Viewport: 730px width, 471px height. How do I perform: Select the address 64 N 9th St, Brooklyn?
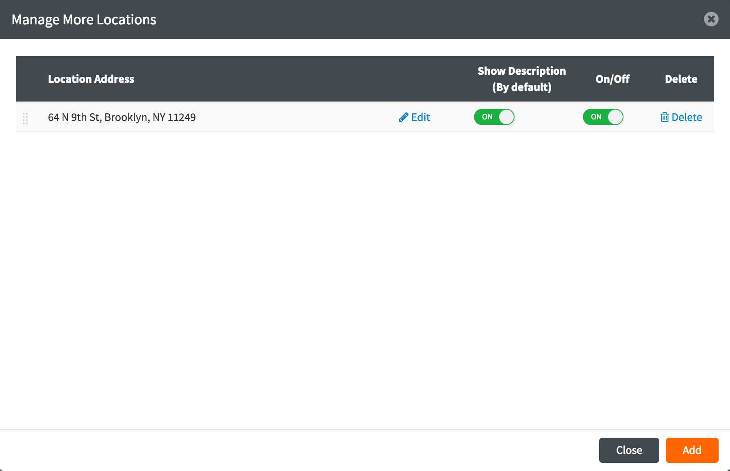(x=122, y=117)
